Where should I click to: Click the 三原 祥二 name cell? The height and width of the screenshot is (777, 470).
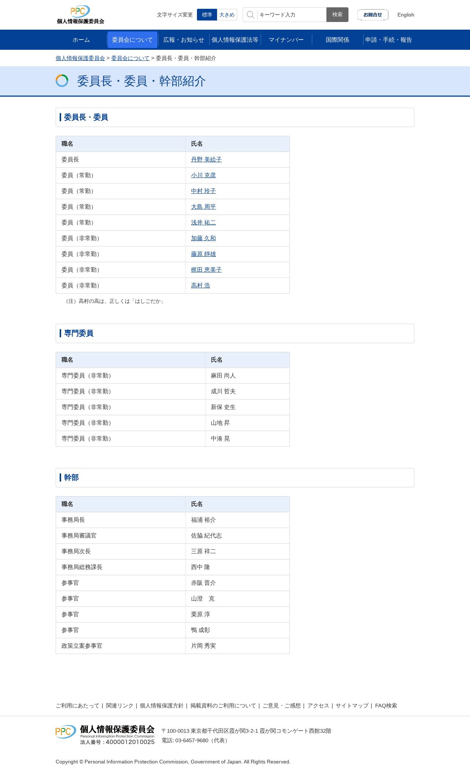238,551
